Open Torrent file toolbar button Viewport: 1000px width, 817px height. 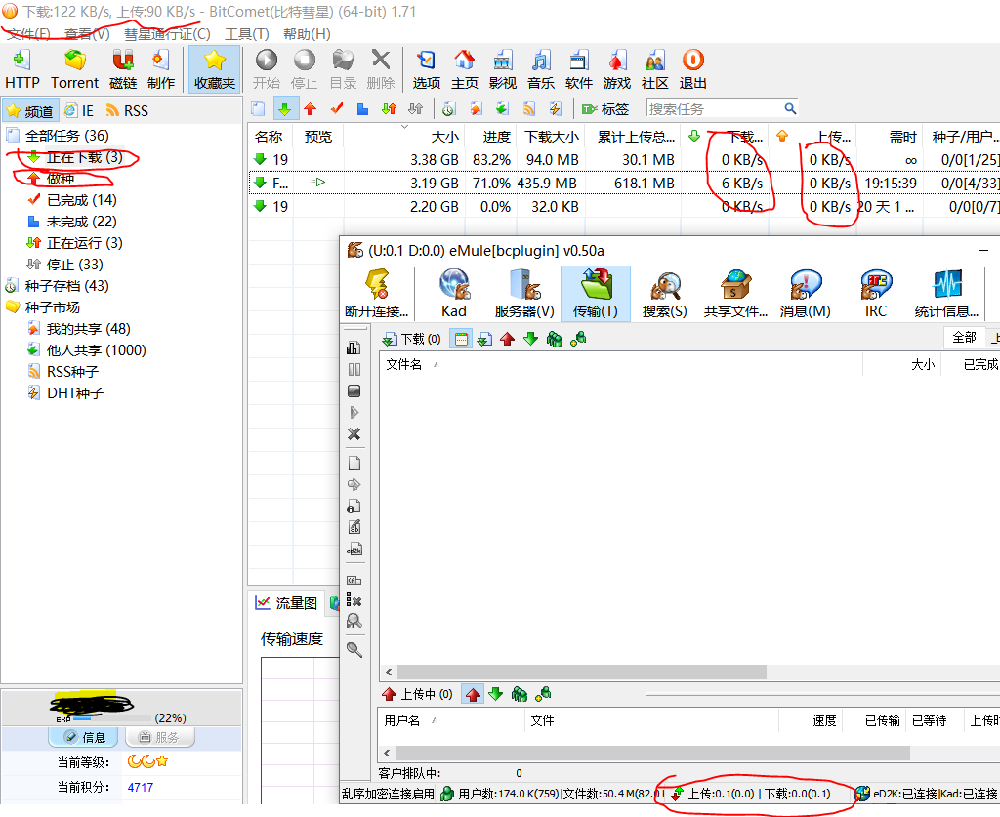[74, 69]
